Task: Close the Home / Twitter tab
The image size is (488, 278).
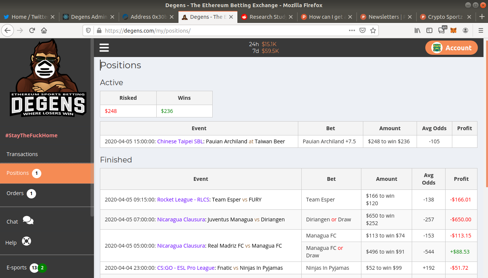Action: pyautogui.click(x=53, y=17)
